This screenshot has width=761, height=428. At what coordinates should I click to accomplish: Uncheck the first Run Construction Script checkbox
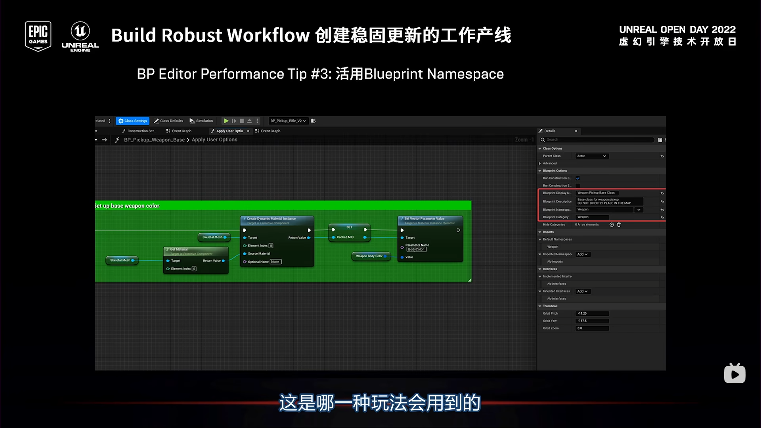coord(577,178)
